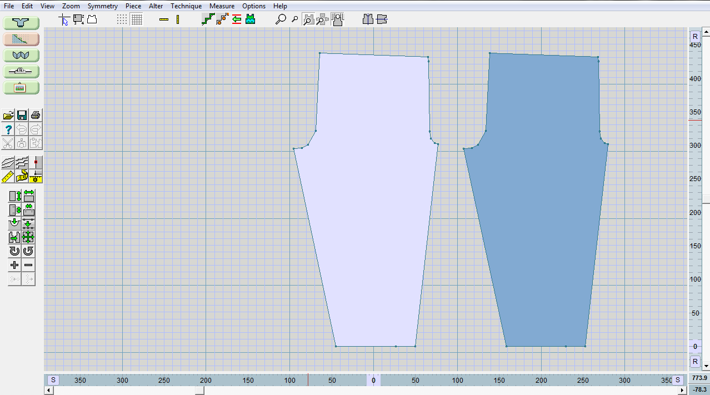Image resolution: width=710 pixels, height=395 pixels.
Task: Click the stretch piece vertically icon
Action: pyautogui.click(x=15, y=196)
